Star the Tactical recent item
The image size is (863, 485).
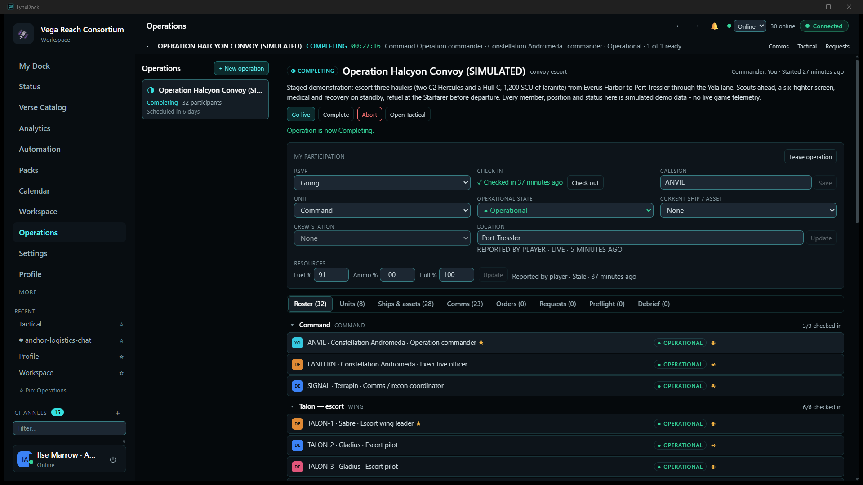[x=121, y=324]
